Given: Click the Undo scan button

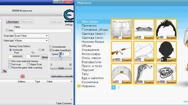Looking at the screenshot, I should [56, 22].
